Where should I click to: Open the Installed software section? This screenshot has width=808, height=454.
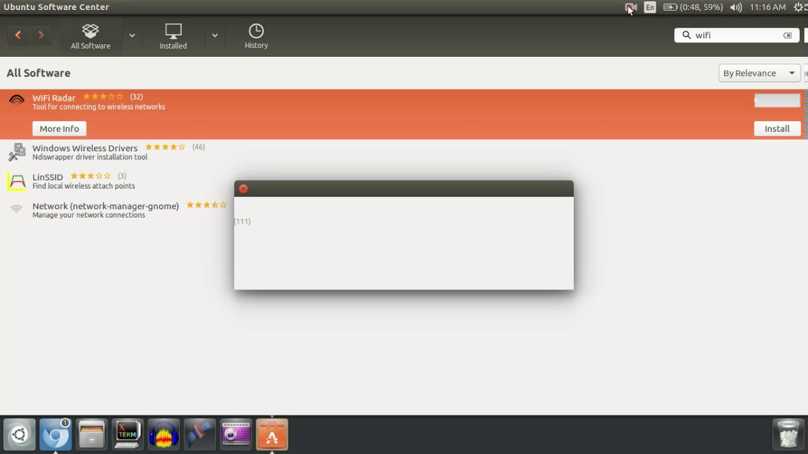173,36
